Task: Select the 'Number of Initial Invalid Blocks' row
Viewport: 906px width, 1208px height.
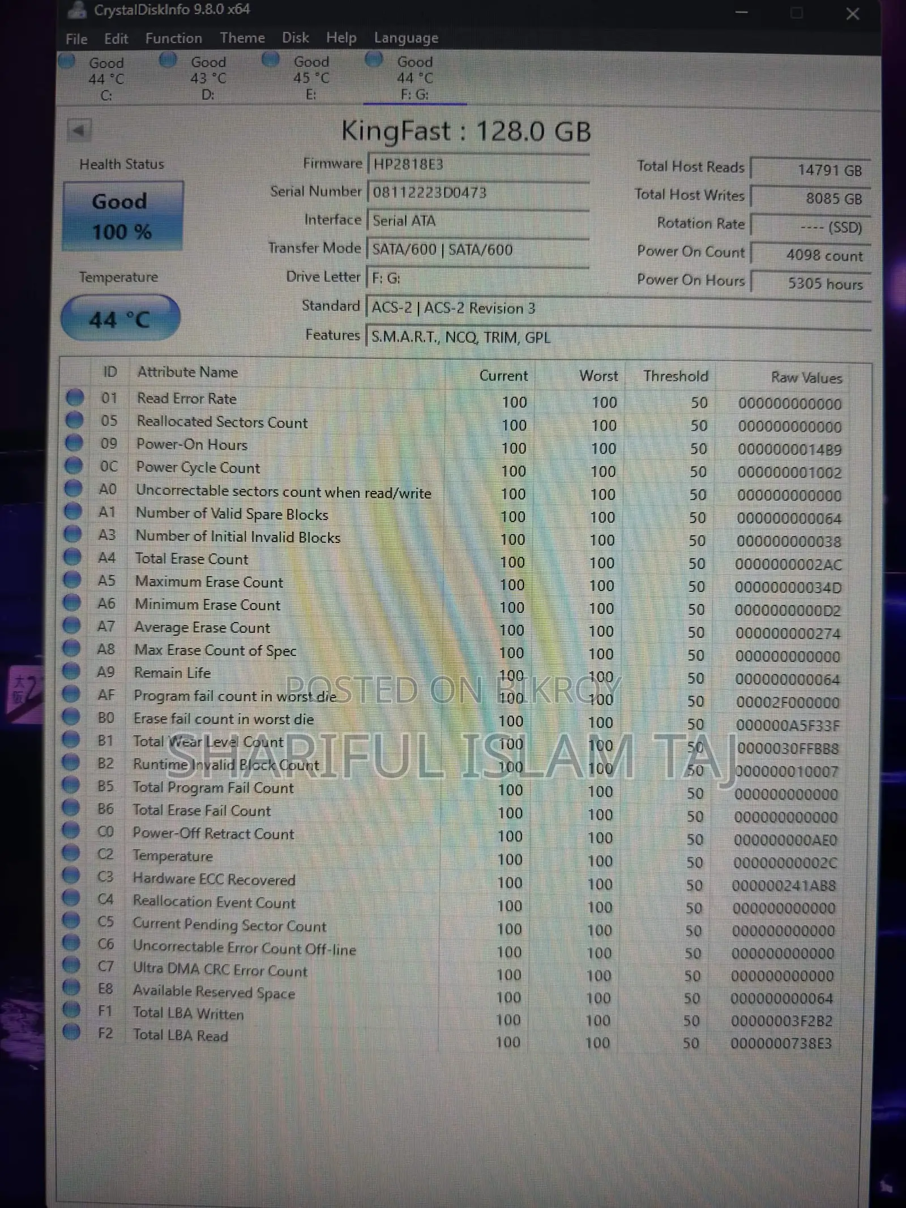Action: pyautogui.click(x=453, y=538)
